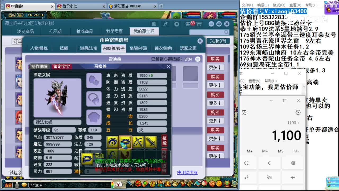Open 我是卖家 tab in 藏宝阁
The height and width of the screenshot is (191, 339).
(x=114, y=31)
